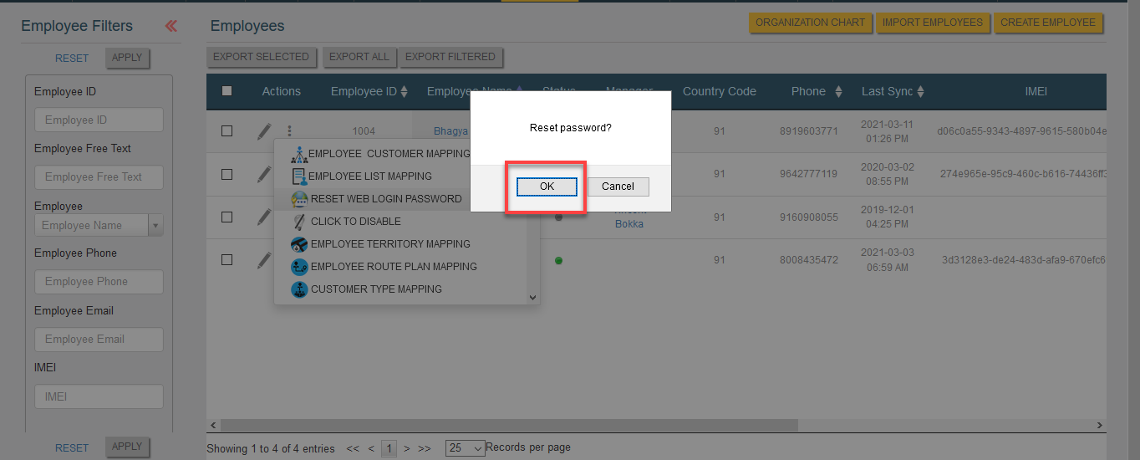Select Click to Disable menu entry

coord(356,222)
